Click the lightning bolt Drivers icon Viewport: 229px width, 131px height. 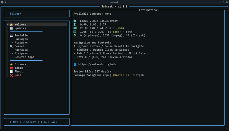[11, 64]
